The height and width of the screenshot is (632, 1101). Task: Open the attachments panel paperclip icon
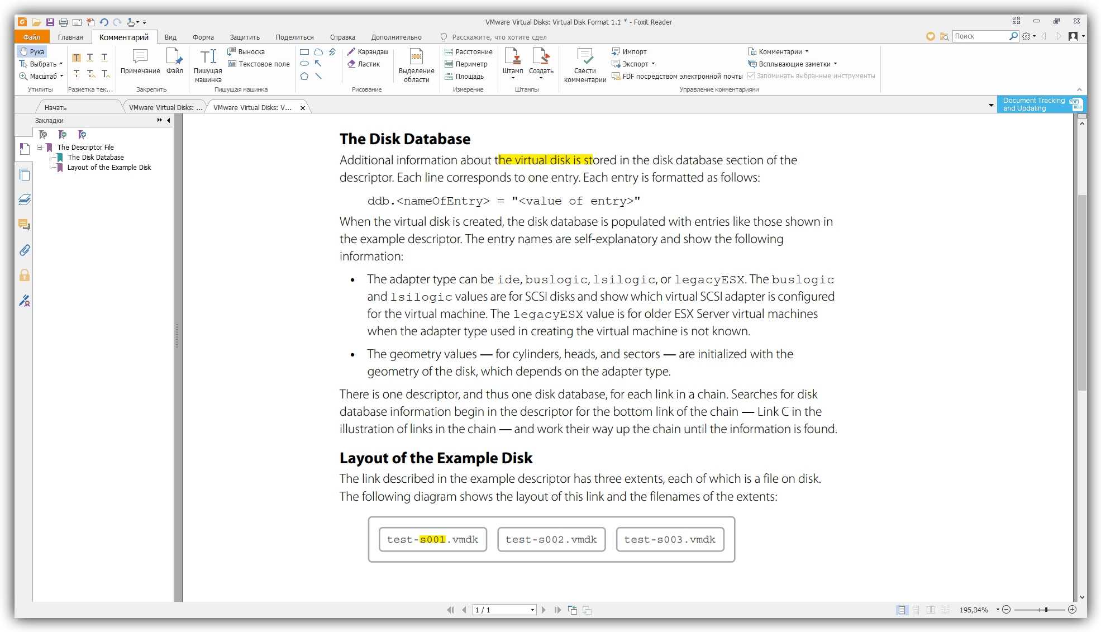25,250
